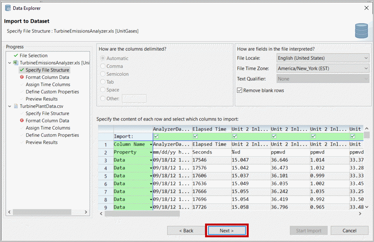Click the checkmark icon beside Specify File Structure
The image size is (374, 242).
(x=22, y=70)
